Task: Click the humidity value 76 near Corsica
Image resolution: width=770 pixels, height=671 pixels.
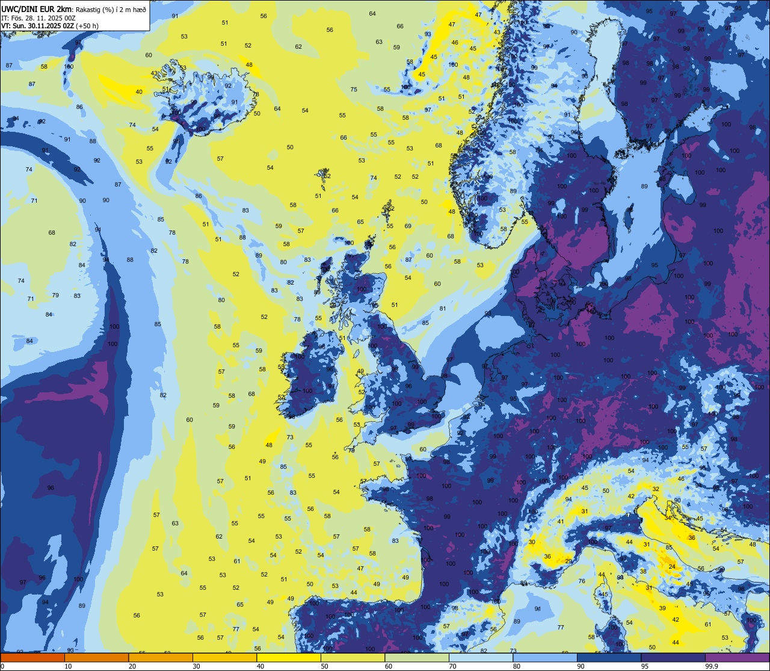Action: (582, 581)
